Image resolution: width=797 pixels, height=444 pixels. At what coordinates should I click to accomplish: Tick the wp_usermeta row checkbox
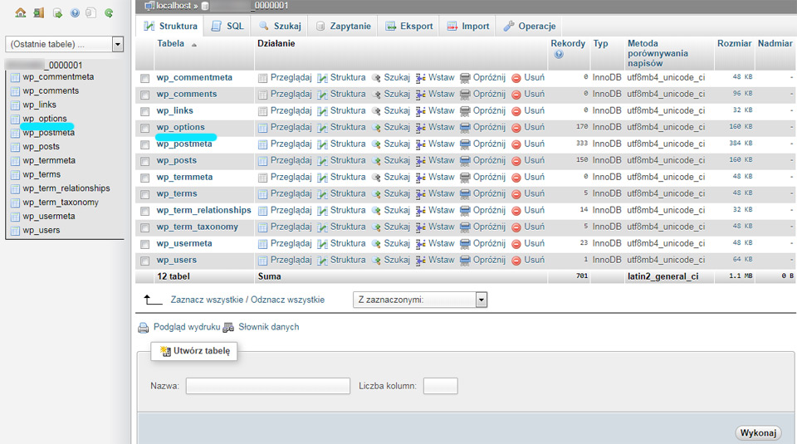pos(145,244)
